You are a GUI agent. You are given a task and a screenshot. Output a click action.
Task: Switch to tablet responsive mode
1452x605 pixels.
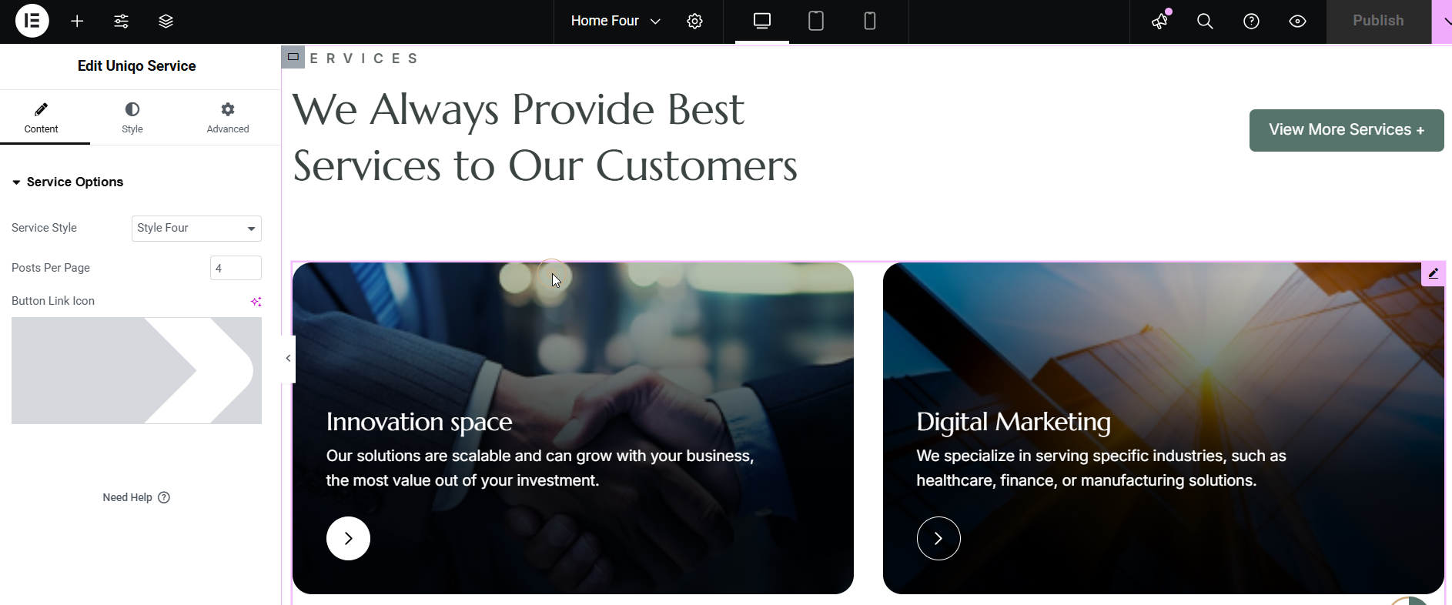coord(816,22)
